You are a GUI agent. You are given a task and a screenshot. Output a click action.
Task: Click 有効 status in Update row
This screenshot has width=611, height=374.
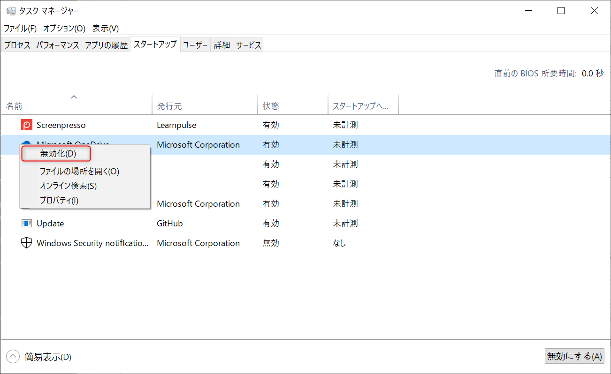point(271,224)
